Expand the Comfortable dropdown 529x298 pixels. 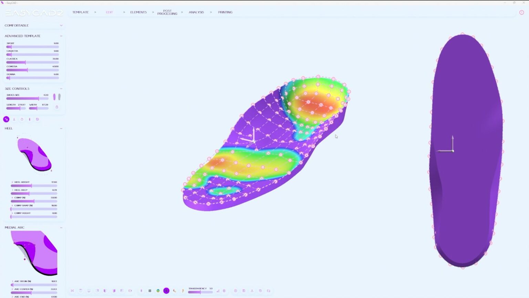[61, 25]
